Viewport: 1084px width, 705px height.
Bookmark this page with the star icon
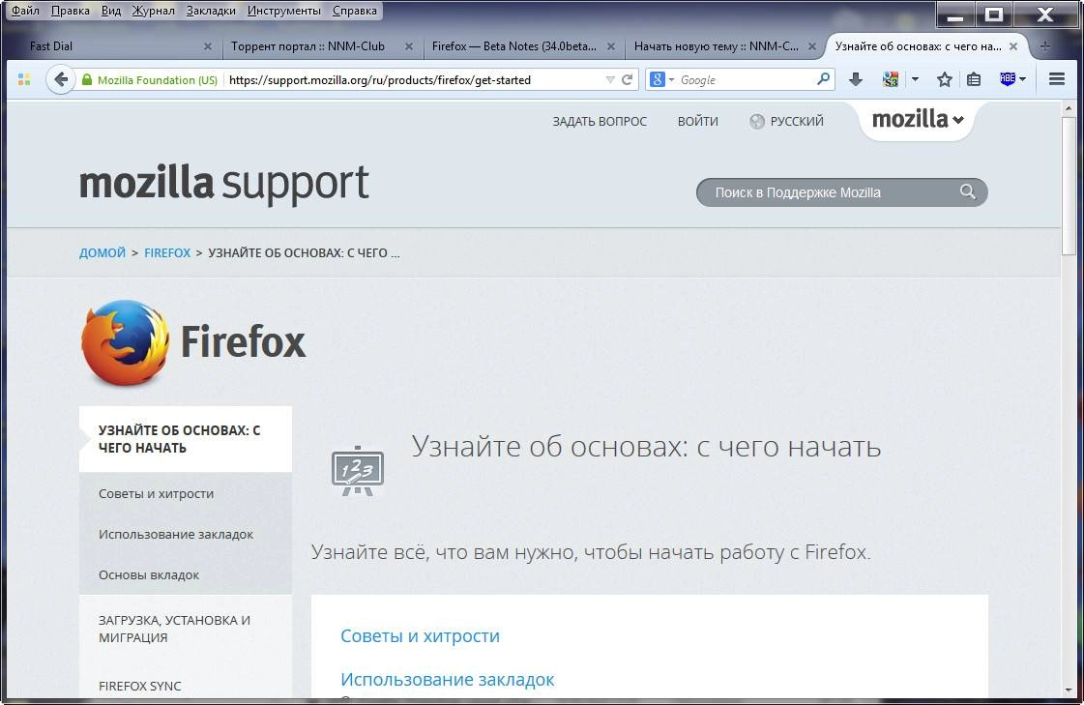click(x=945, y=79)
